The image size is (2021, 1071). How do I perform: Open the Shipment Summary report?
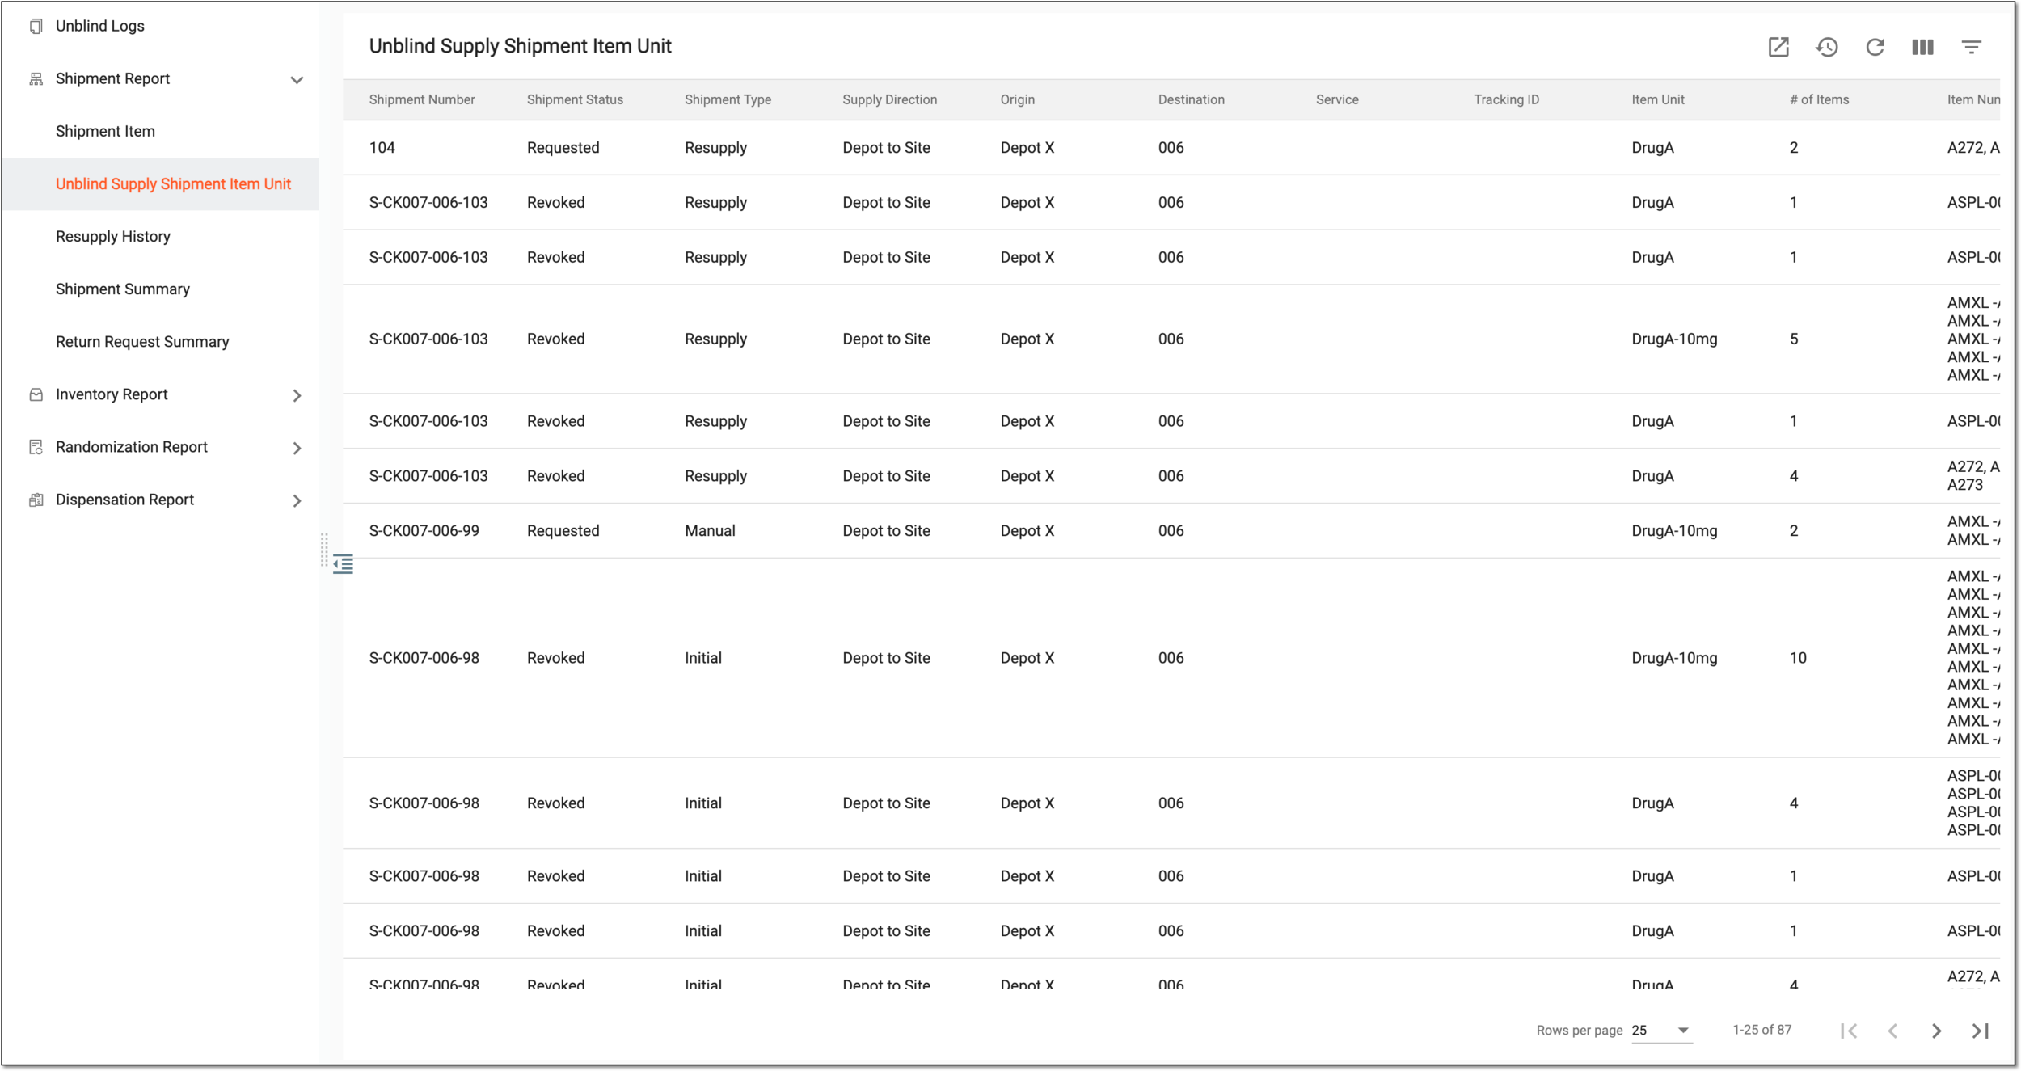tap(123, 289)
